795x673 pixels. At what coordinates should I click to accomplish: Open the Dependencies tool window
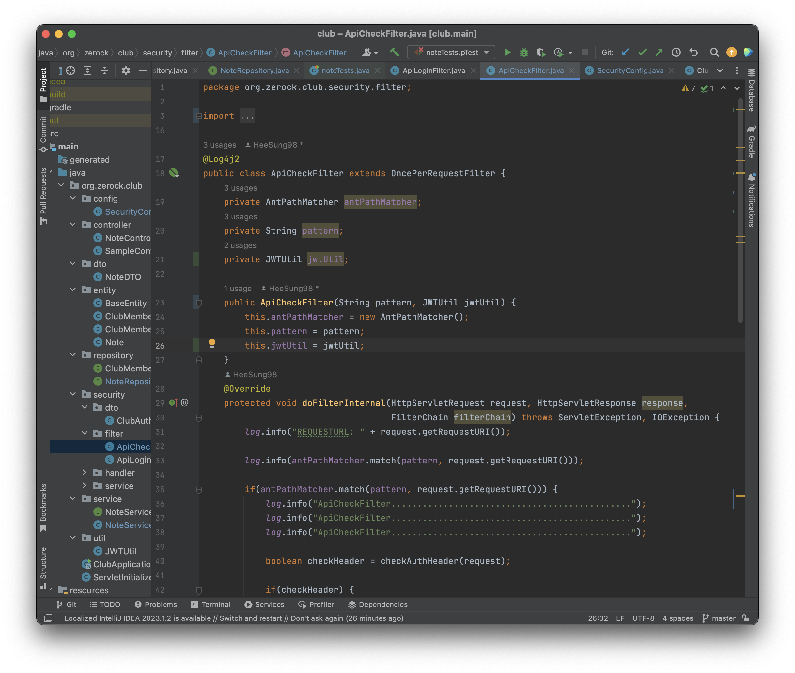378,604
